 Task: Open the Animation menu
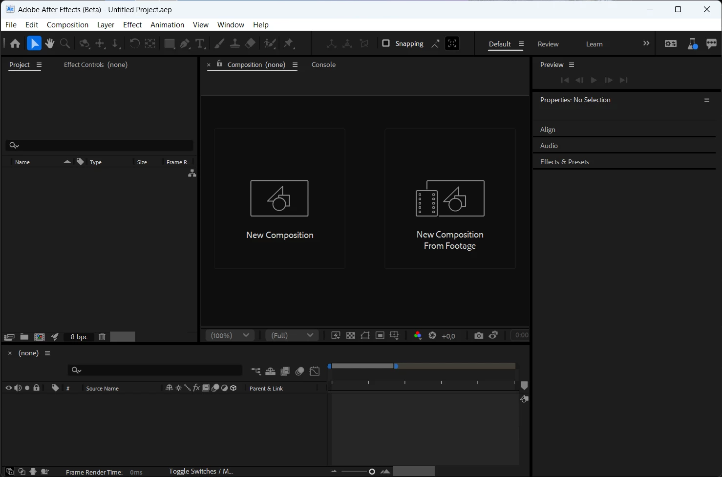[x=167, y=24]
